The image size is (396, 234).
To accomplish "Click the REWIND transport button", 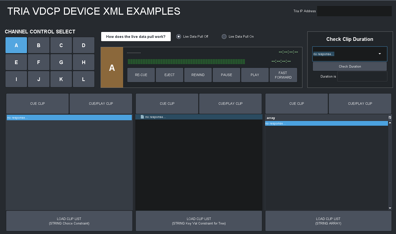I will (198, 75).
